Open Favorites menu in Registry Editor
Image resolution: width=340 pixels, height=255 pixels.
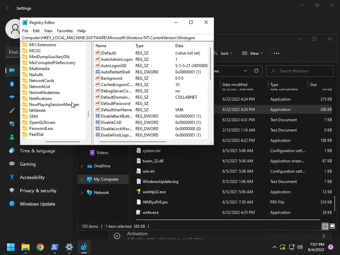pyautogui.click(x=65, y=31)
